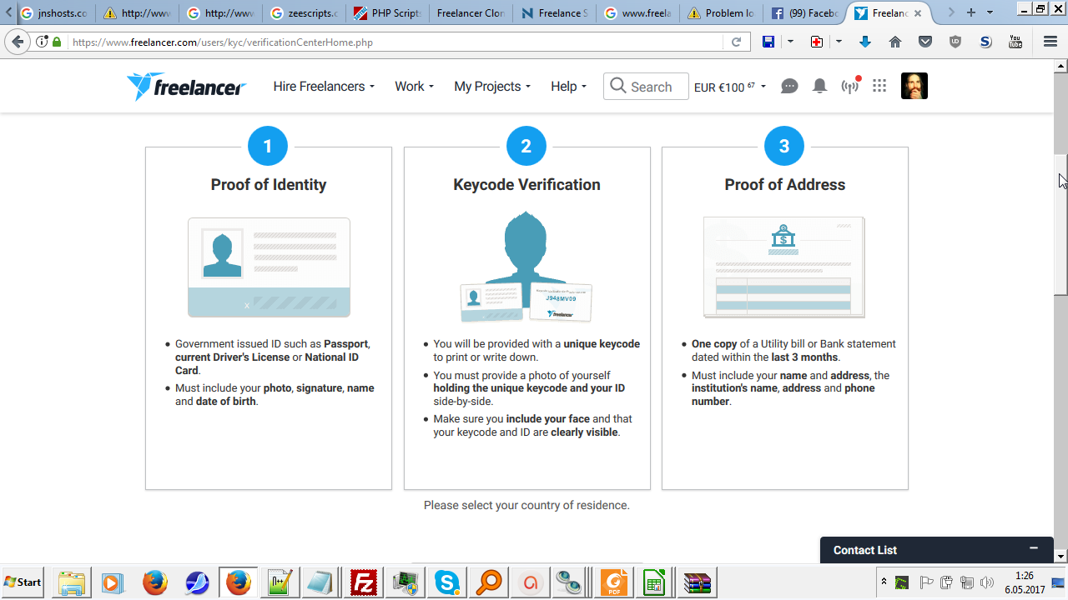Open the save icon dropdown arrow
Screen dimensions: 1068x600
(x=790, y=42)
